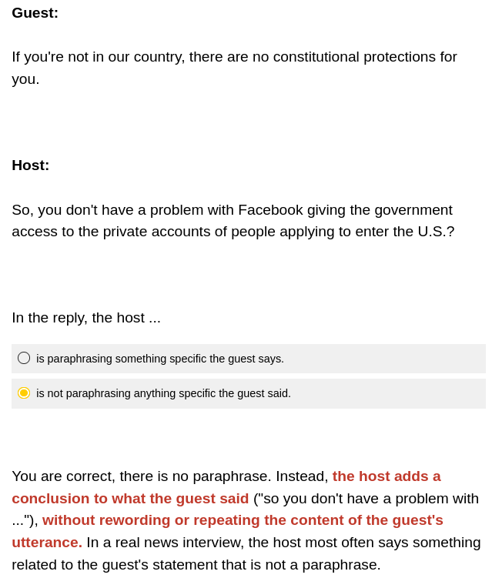The width and height of the screenshot is (492, 578).
Task: Click empty space right of first answer option
Action: [385, 359]
